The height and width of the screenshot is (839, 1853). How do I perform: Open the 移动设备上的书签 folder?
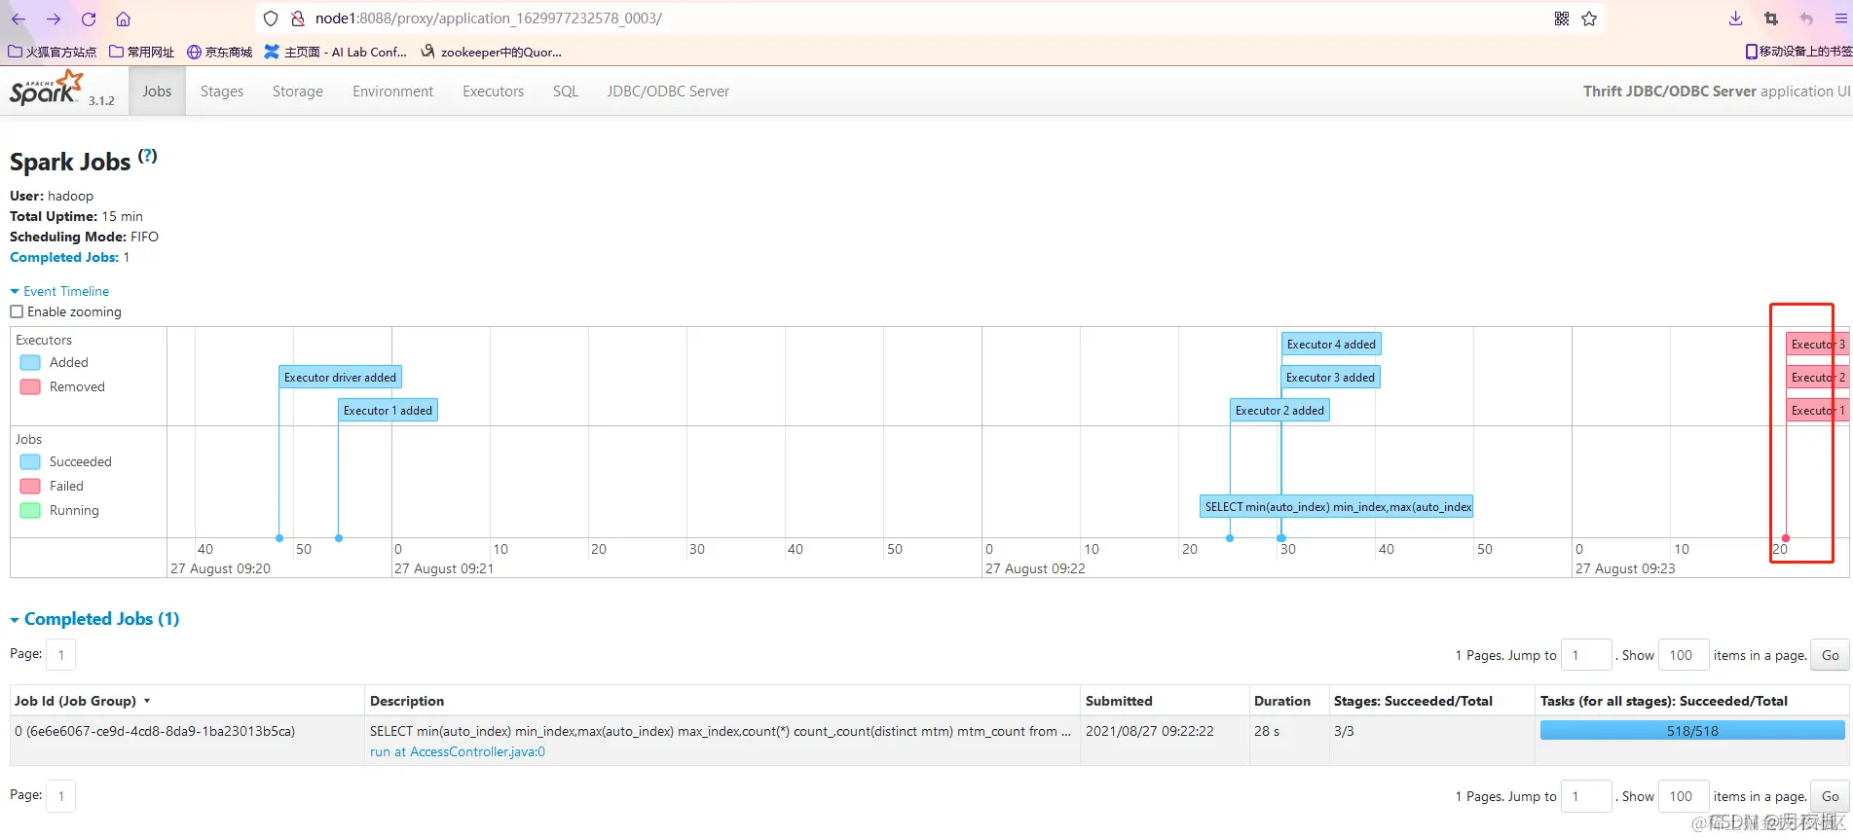(1798, 52)
